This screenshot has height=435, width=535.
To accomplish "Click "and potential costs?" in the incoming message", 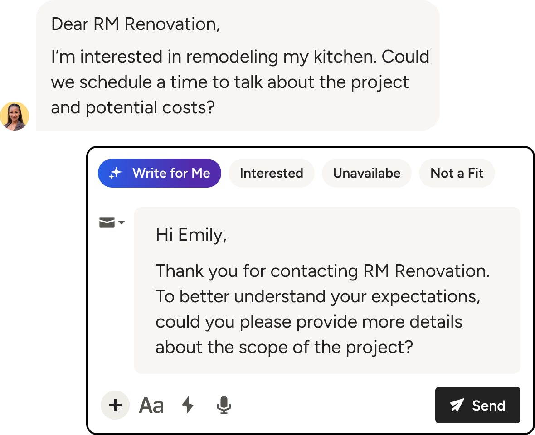I will pyautogui.click(x=132, y=107).
